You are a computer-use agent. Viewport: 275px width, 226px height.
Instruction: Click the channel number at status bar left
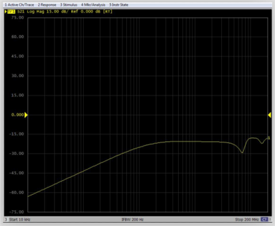point(6,220)
